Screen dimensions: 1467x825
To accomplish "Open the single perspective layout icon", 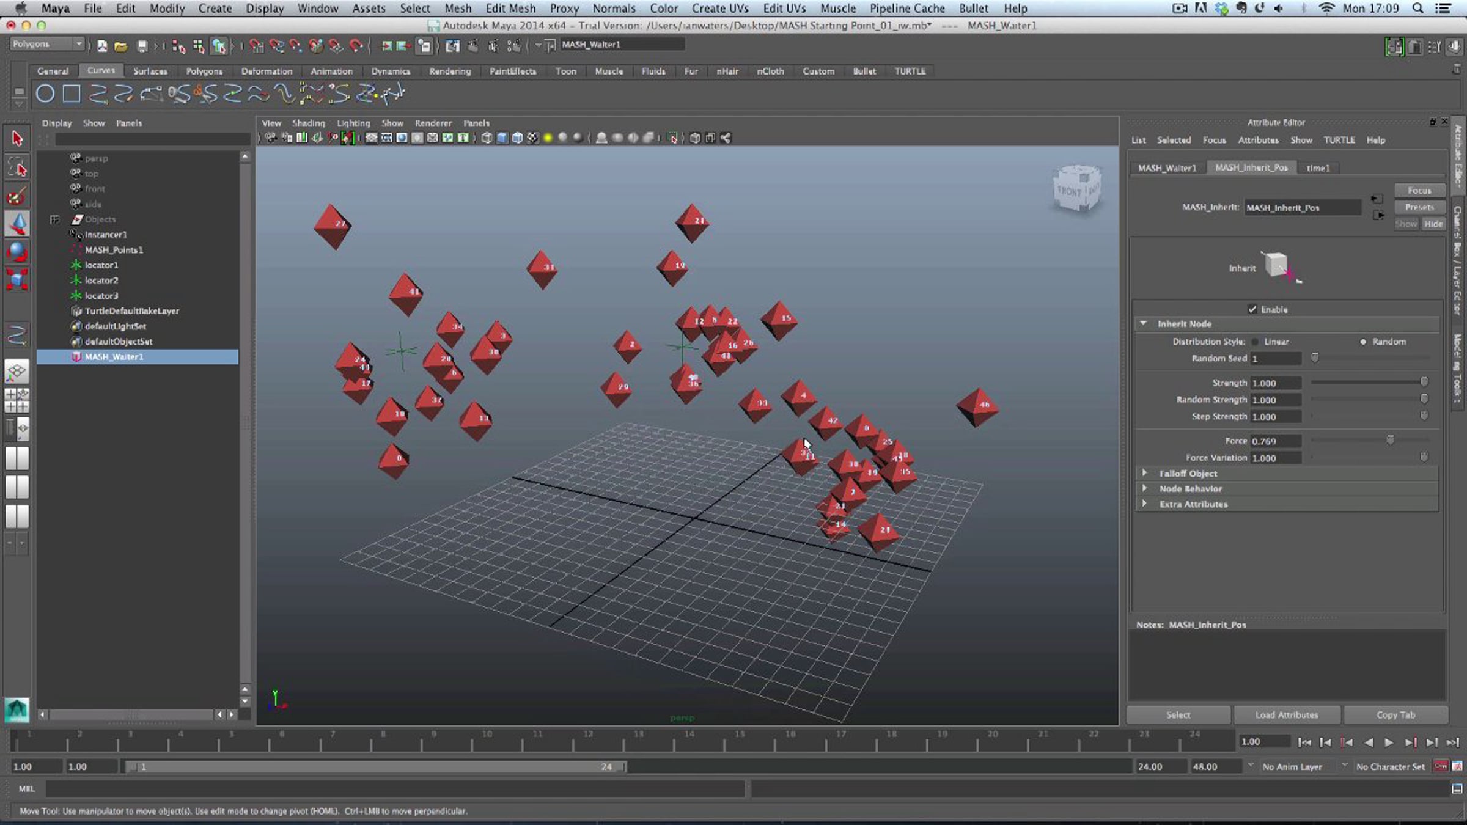I will pyautogui.click(x=17, y=371).
